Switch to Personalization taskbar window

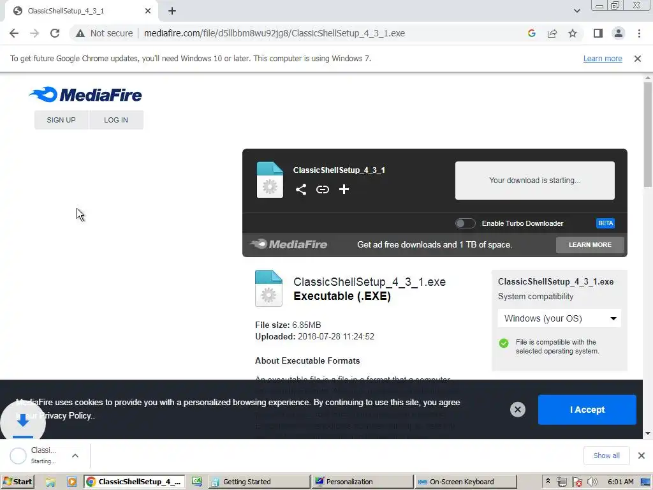tap(362, 482)
